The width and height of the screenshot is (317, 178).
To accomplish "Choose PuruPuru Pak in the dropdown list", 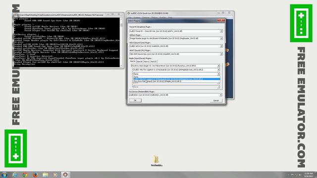I will point(177,81).
